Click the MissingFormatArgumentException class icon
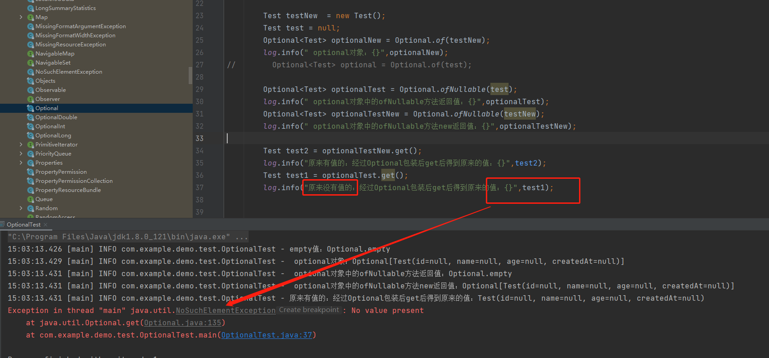 click(31, 26)
